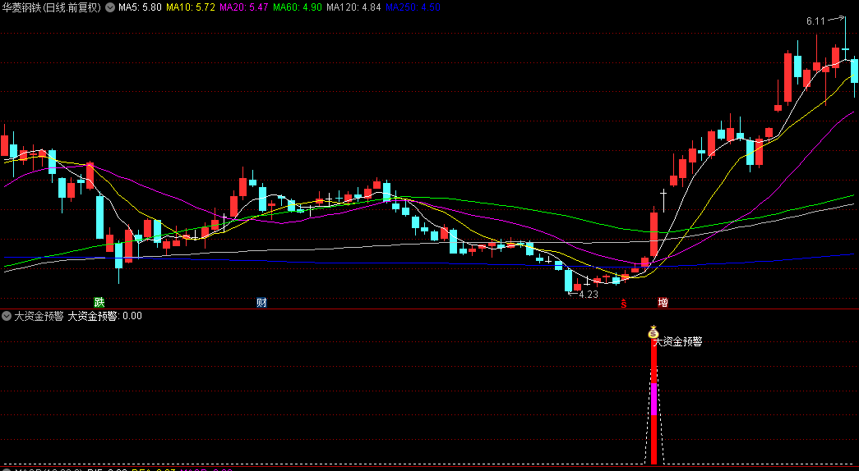Select the MA120: 4.84 label
This screenshot has width=859, height=471.
[353, 7]
